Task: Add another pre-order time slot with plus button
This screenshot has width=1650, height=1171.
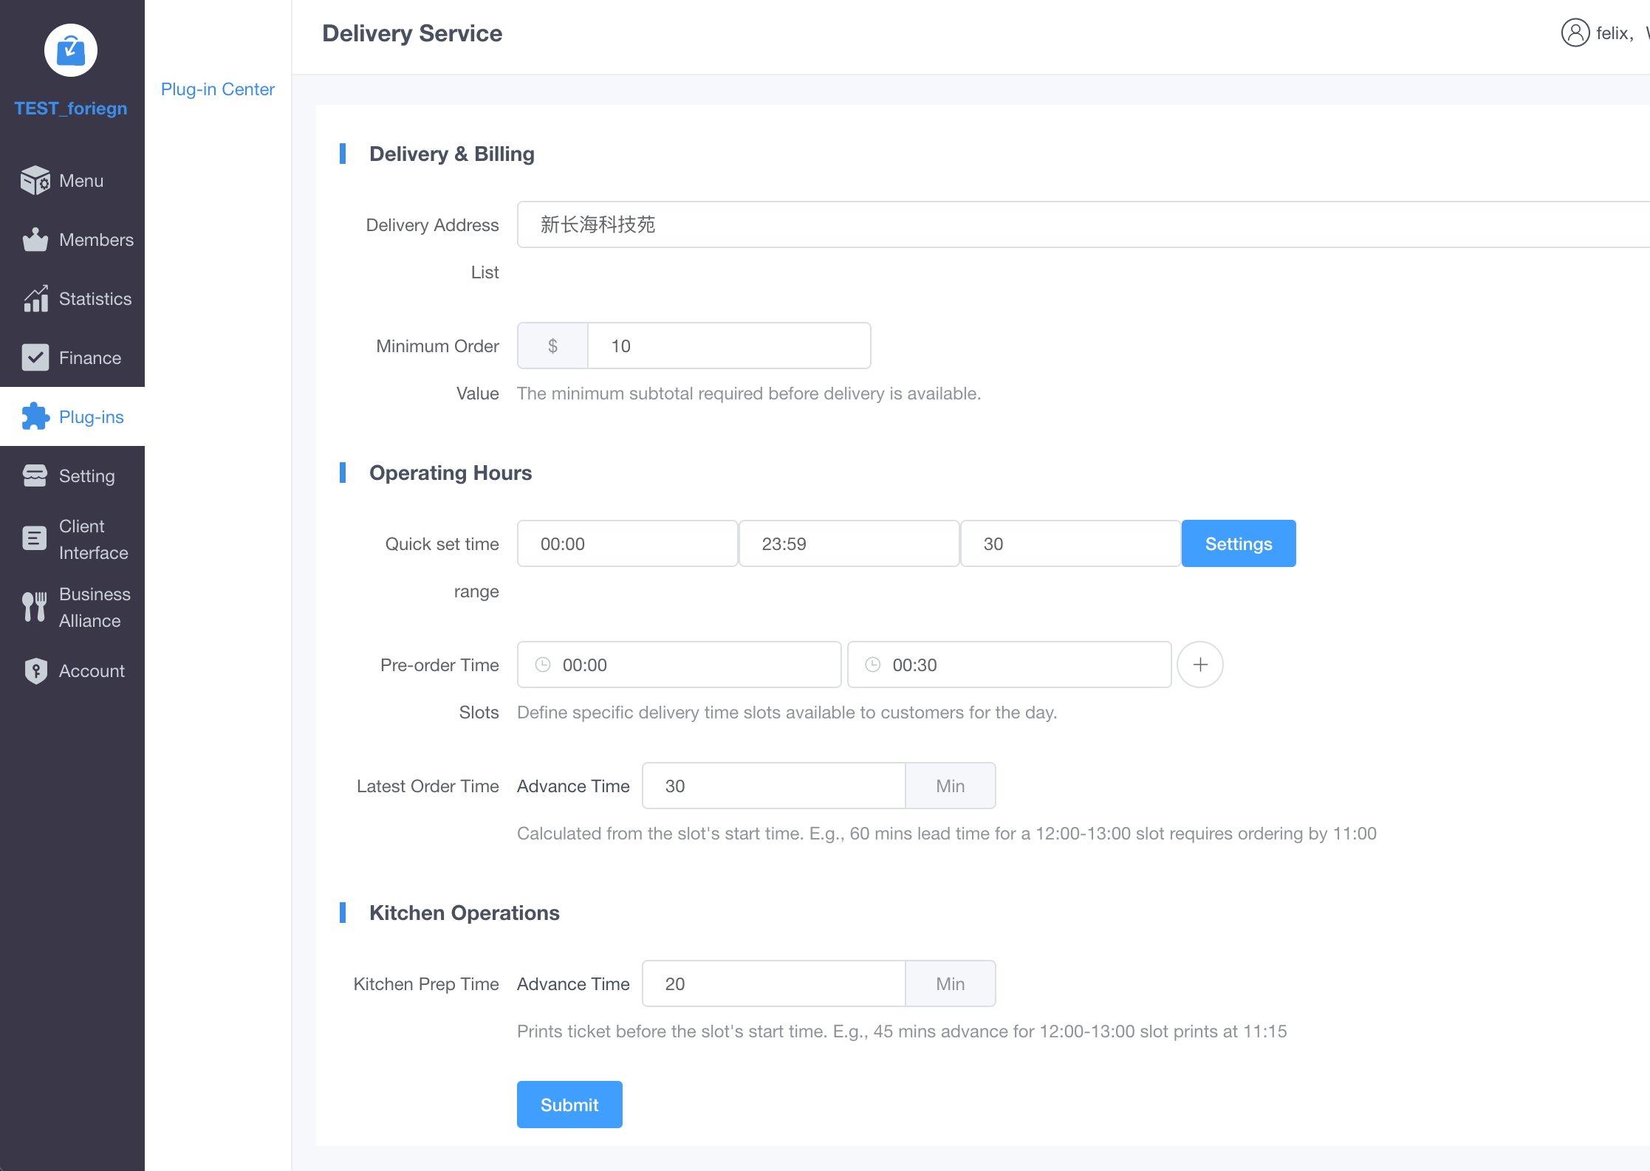Action: [1199, 665]
